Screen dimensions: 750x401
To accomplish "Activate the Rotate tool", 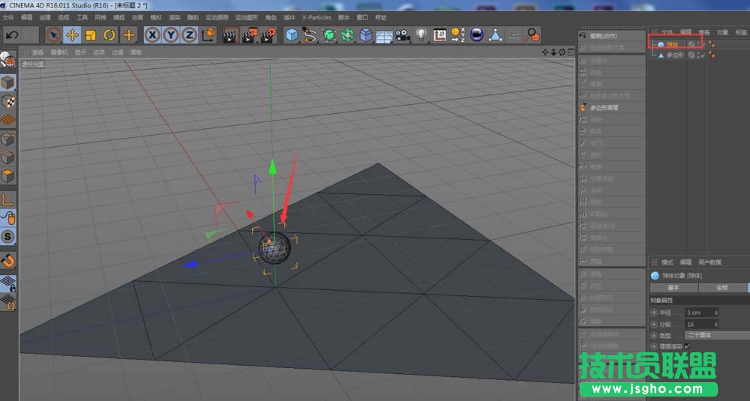I will tap(109, 35).
